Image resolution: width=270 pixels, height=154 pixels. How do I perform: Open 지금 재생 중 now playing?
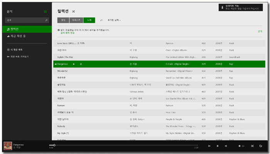27,36
